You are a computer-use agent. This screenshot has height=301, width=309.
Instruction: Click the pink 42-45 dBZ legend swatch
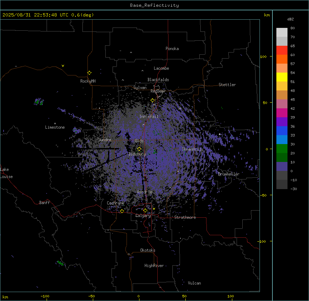[x=282, y=104]
